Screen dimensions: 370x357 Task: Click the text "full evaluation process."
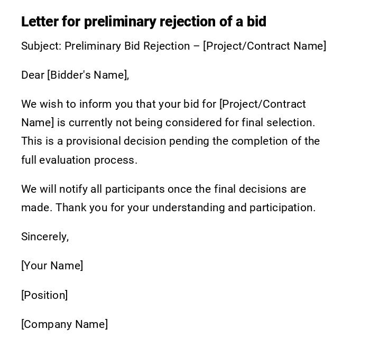tap(79, 160)
